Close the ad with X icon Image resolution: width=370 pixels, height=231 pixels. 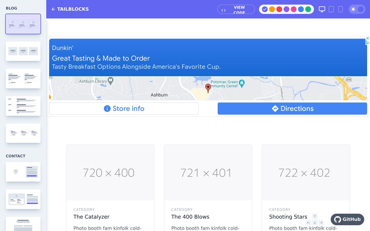coord(367,38)
